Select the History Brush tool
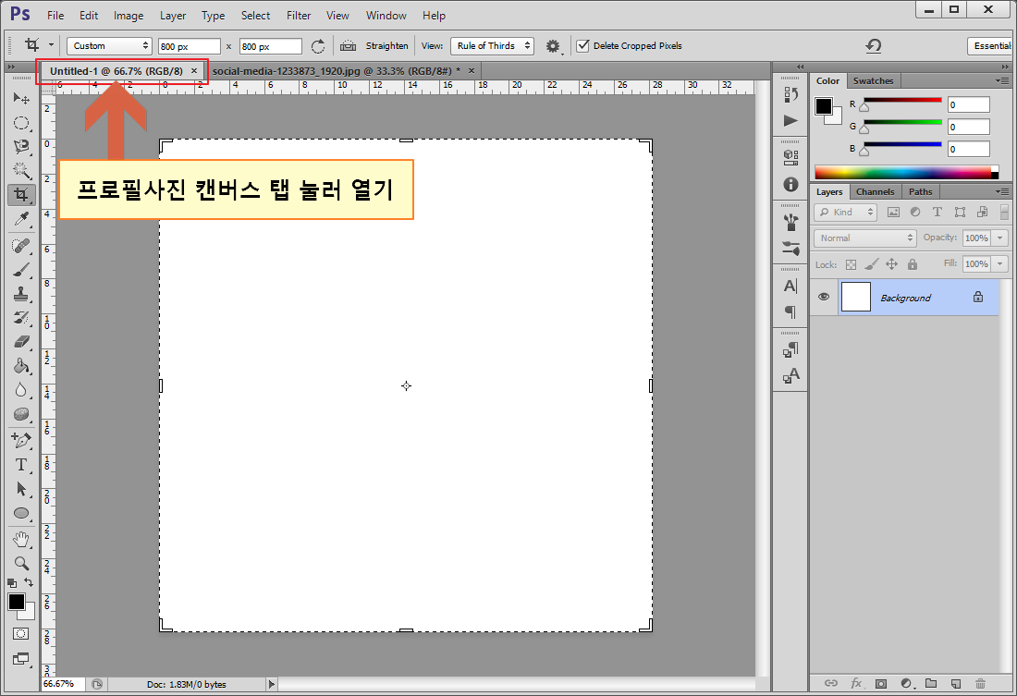Image resolution: width=1017 pixels, height=696 pixels. (x=21, y=317)
